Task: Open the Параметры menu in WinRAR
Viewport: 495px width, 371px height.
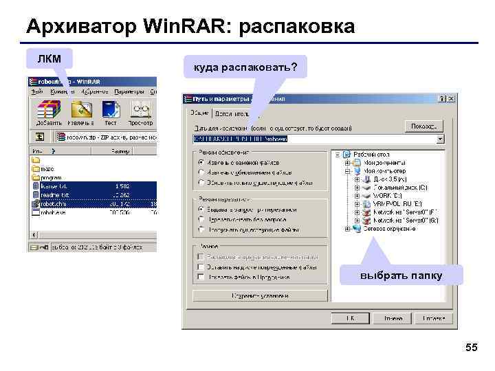Action: 129,91
